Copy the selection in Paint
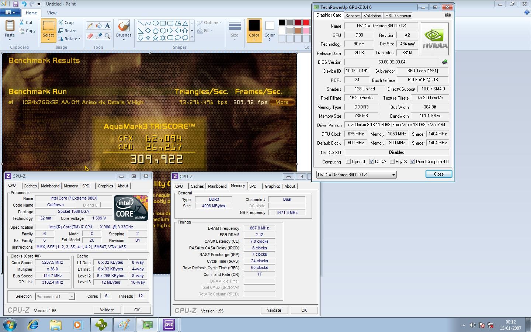The image size is (531, 332). pos(28,31)
